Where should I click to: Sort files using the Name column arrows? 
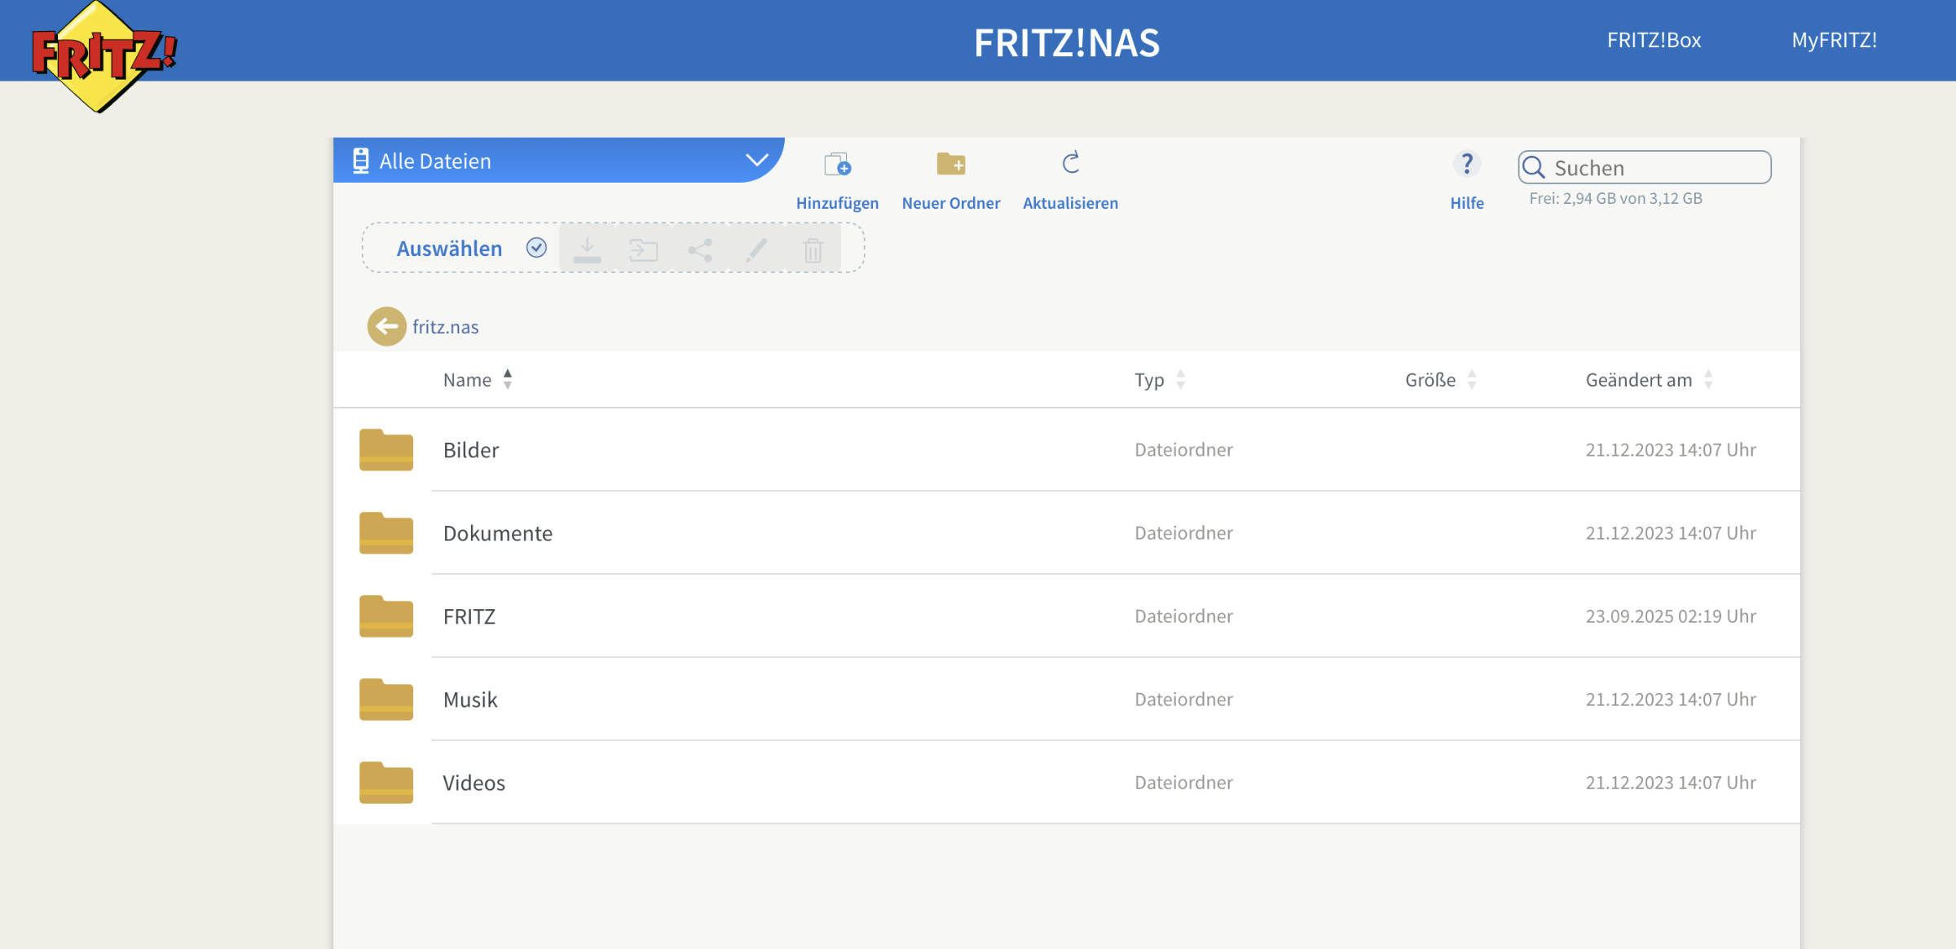point(507,379)
